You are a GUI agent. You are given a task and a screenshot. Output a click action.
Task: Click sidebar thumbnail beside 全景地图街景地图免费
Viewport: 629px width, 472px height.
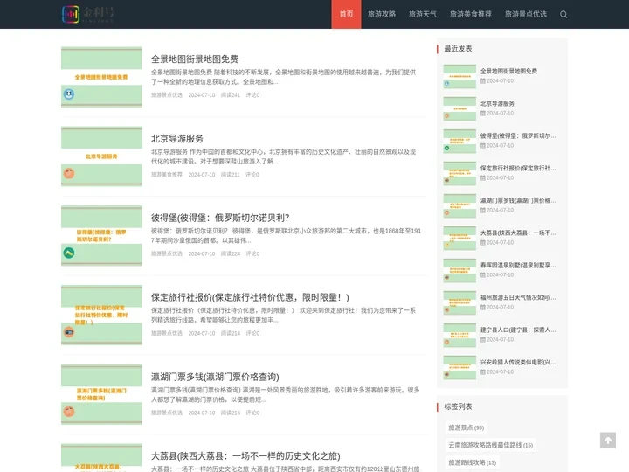coord(460,76)
